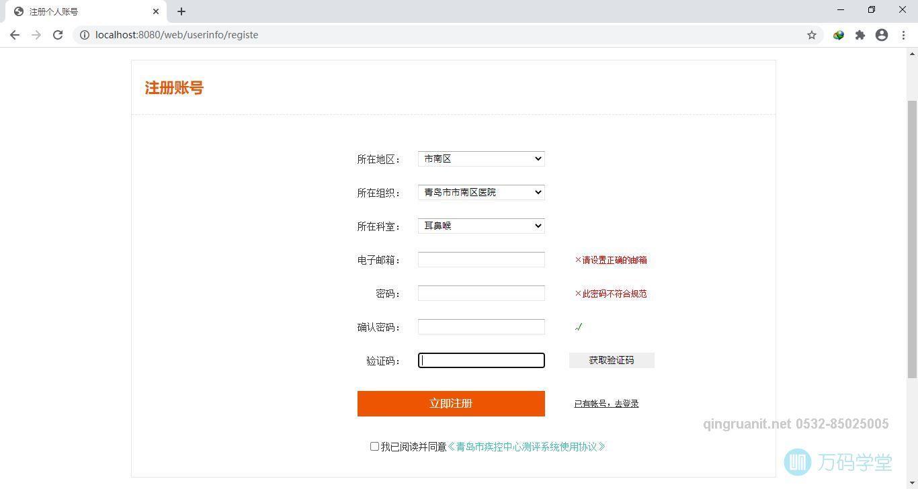
Task: Click the colored globe extension icon
Action: [838, 35]
